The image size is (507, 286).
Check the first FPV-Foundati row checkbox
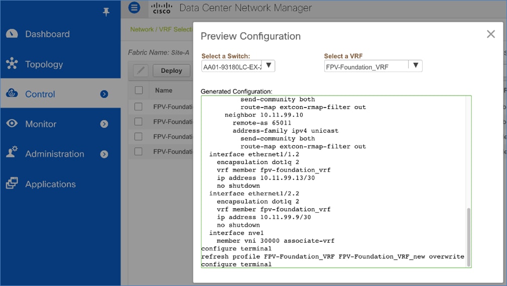point(139,107)
